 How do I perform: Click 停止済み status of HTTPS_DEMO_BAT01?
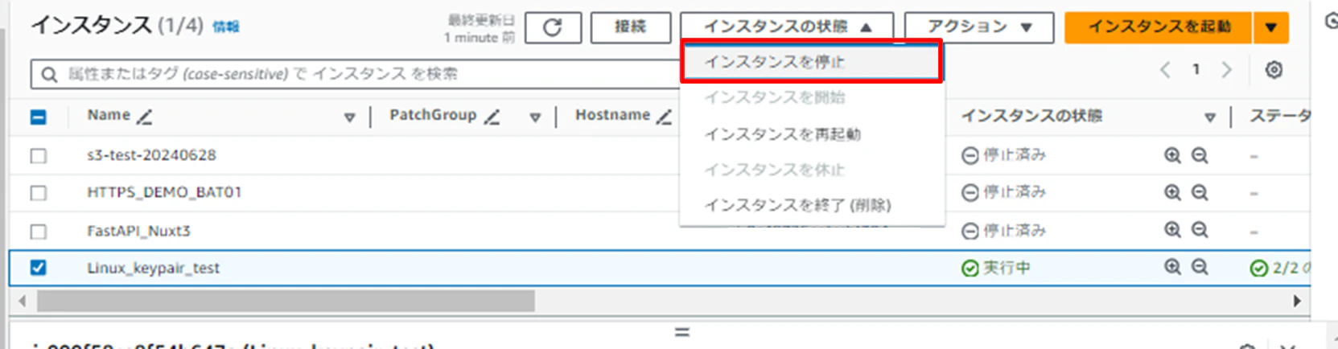point(1004,192)
